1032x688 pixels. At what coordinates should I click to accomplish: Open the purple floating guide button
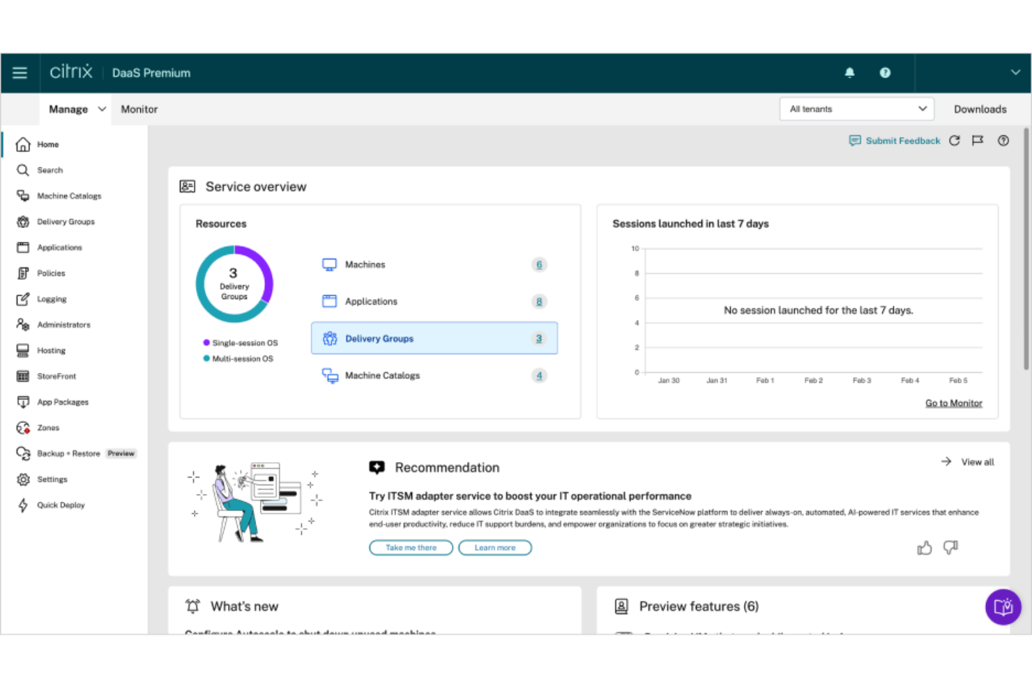tap(1003, 607)
